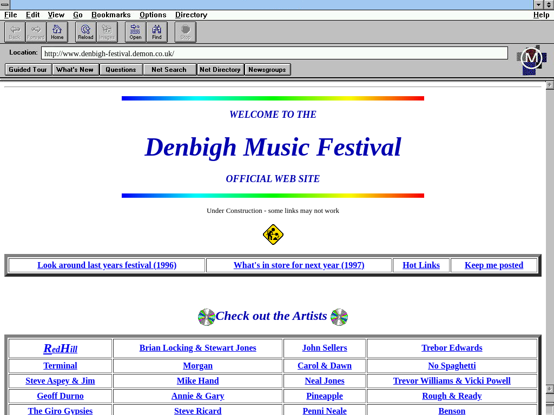Screen dimensions: 554x415
Task: Open the Carol & Dawn link
Action: pyautogui.click(x=325, y=366)
